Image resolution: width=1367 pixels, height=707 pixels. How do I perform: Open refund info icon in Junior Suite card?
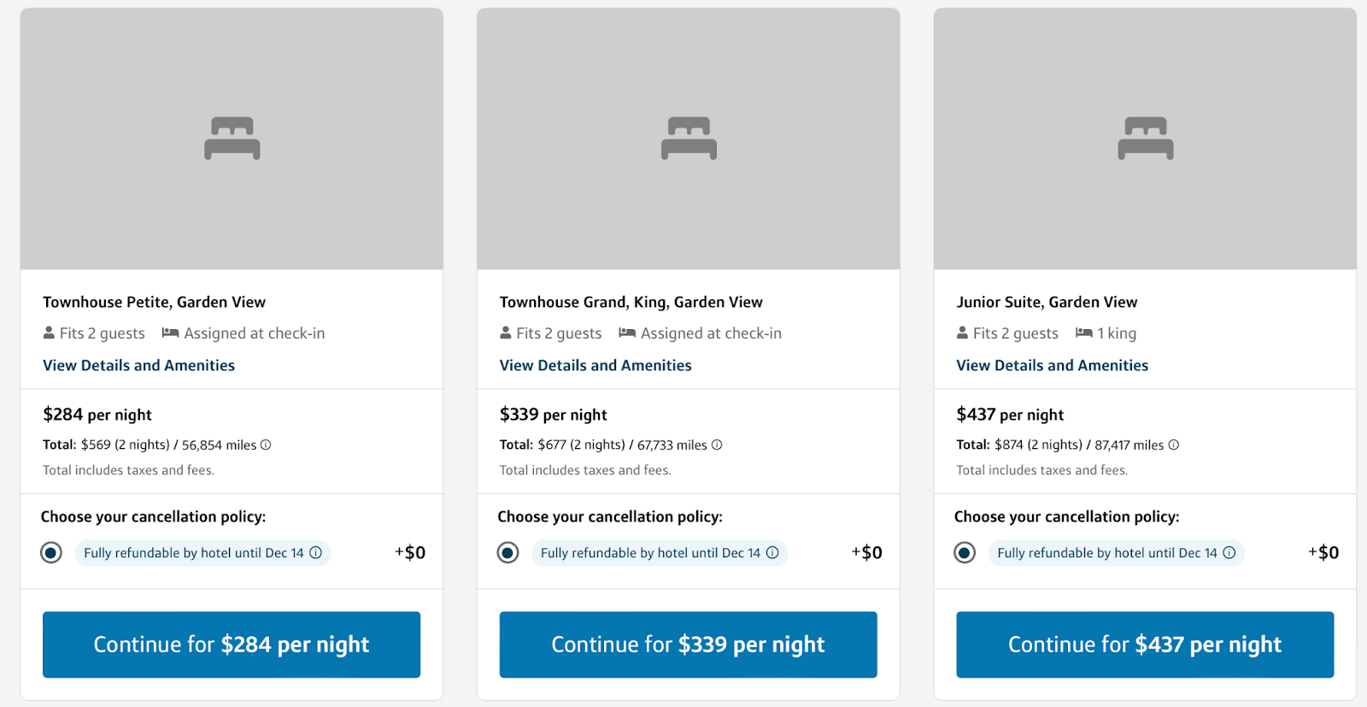click(x=1229, y=553)
